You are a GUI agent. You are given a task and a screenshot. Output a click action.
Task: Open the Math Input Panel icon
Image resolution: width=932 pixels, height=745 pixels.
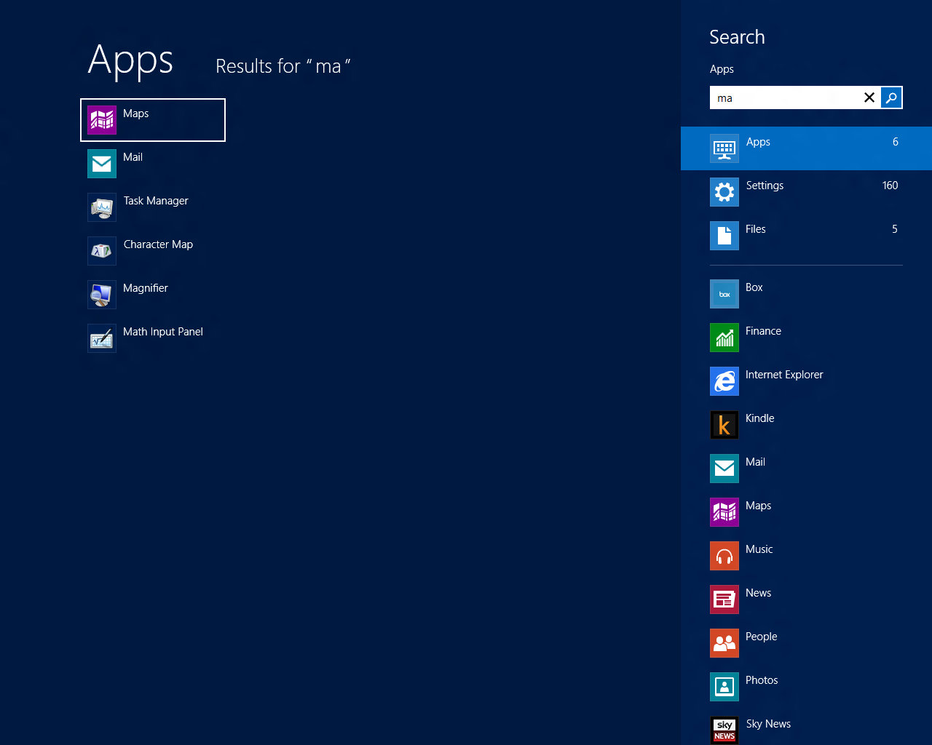102,338
